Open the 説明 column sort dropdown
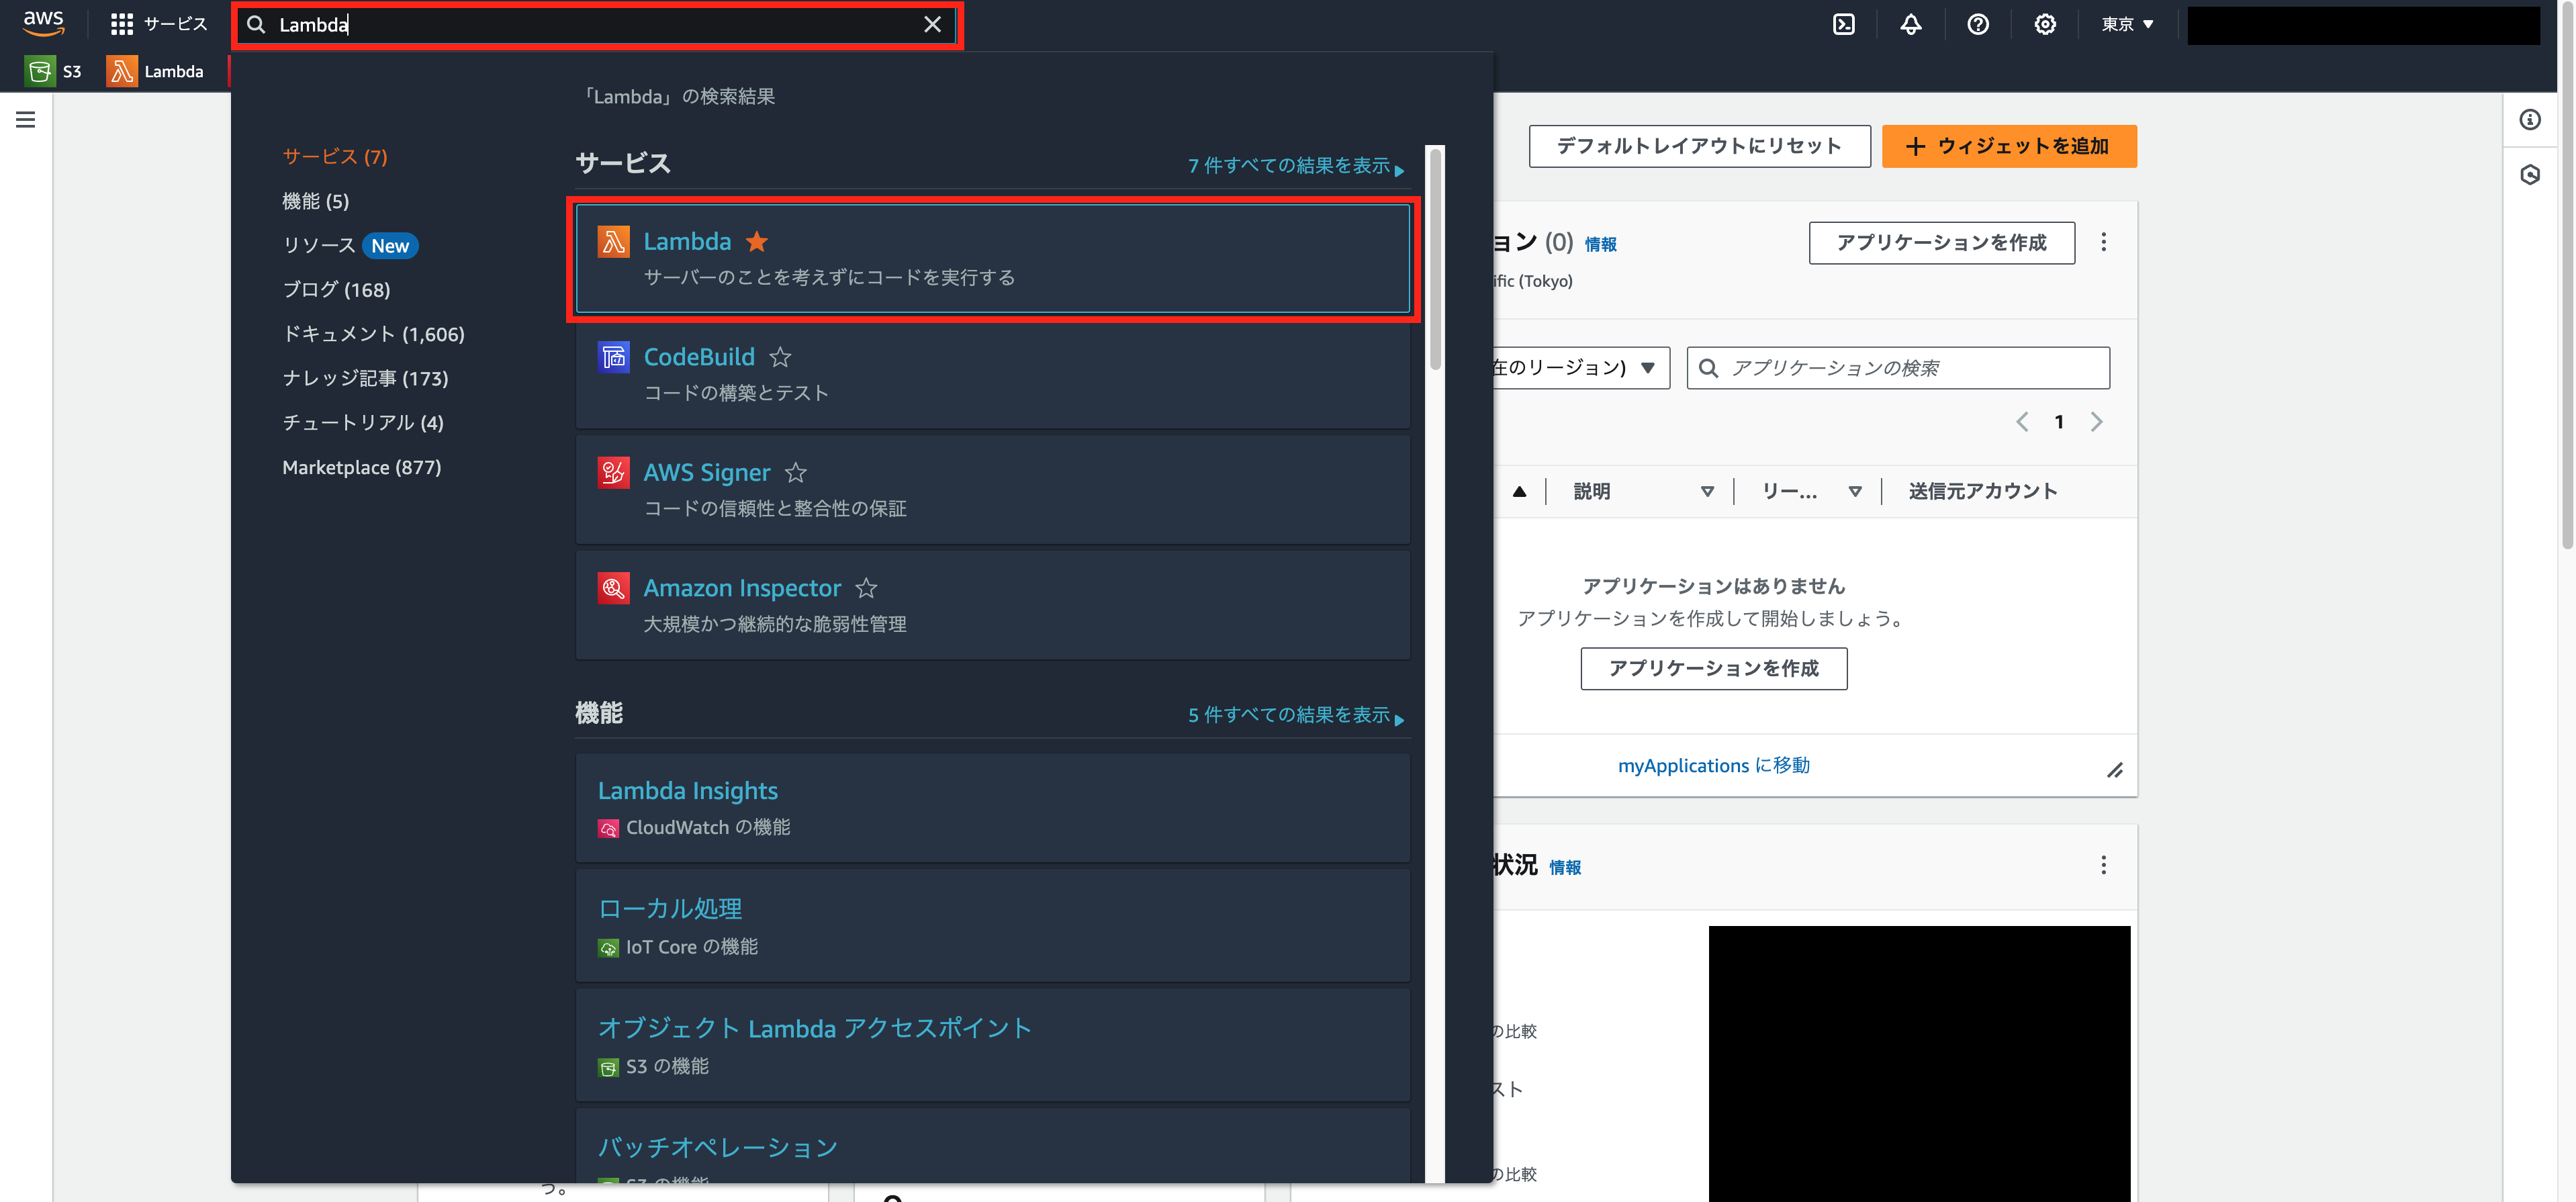The height and width of the screenshot is (1202, 2576). click(1707, 491)
